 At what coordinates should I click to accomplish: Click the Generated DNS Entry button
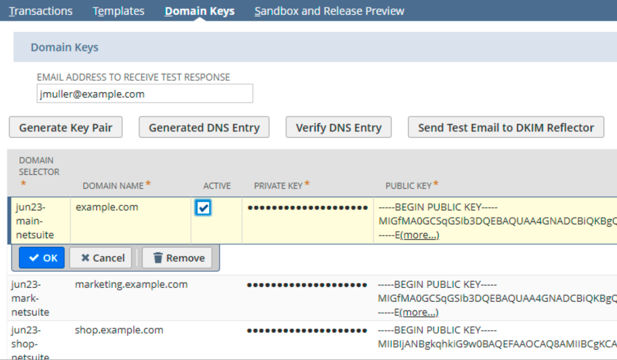(204, 127)
